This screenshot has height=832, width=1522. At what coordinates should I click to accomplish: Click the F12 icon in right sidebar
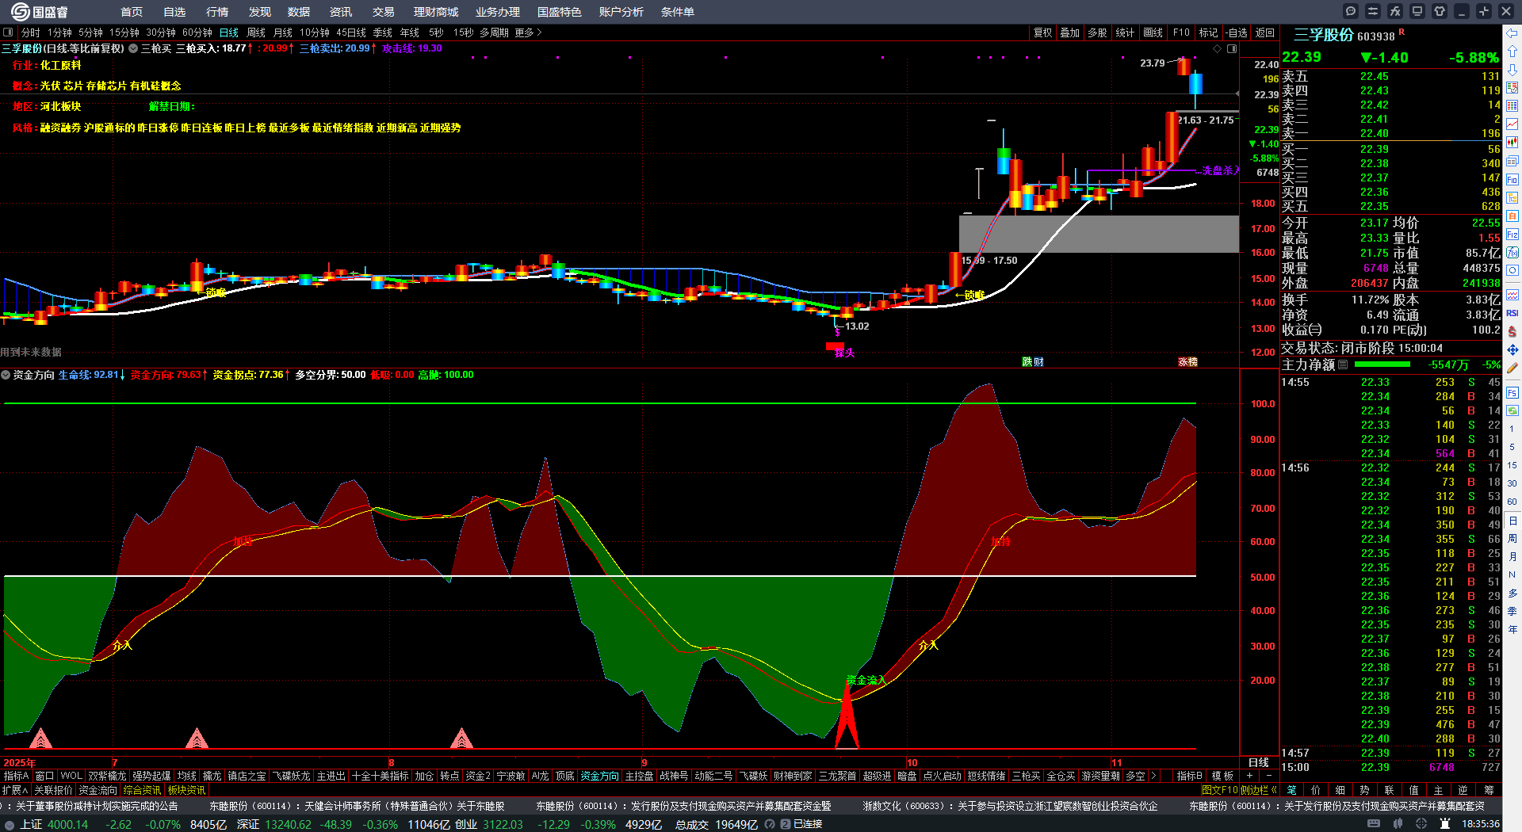[x=1512, y=235]
